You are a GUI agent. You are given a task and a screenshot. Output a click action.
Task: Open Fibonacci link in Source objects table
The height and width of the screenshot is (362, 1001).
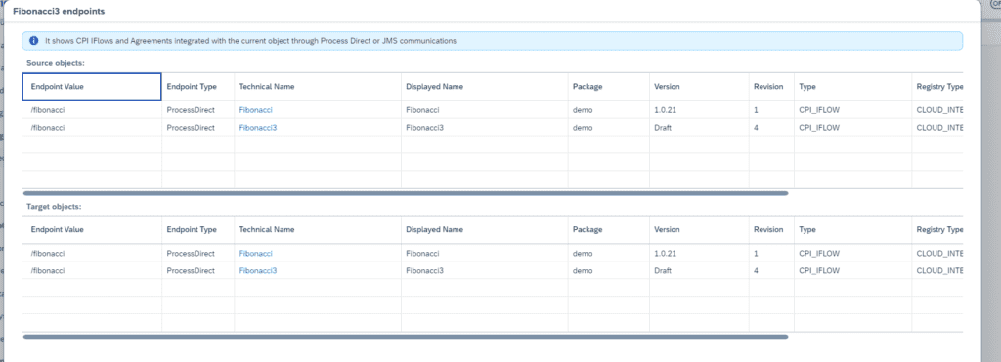tap(256, 109)
